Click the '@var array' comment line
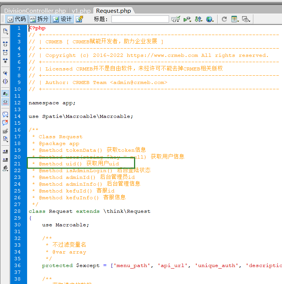Viewport: 282px width, 284px height. (x=66, y=252)
